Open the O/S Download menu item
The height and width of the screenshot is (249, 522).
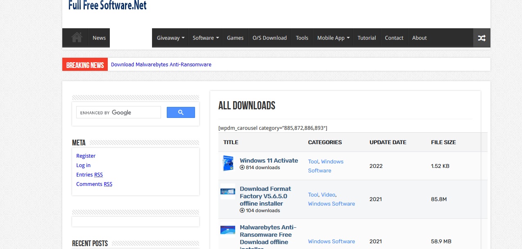click(x=270, y=38)
